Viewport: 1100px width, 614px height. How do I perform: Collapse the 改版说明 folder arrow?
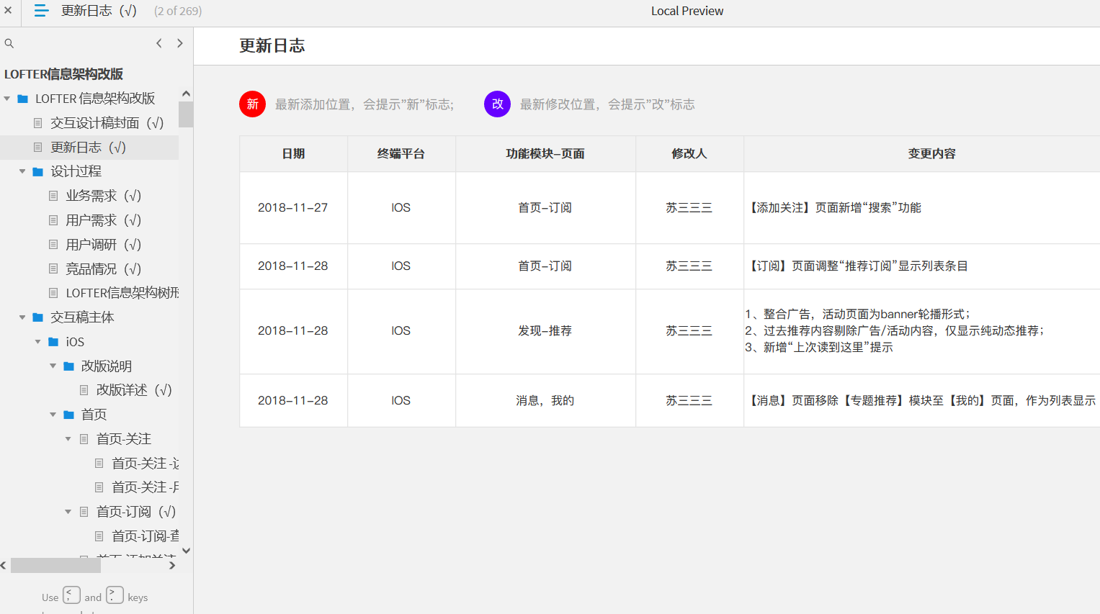coord(53,366)
